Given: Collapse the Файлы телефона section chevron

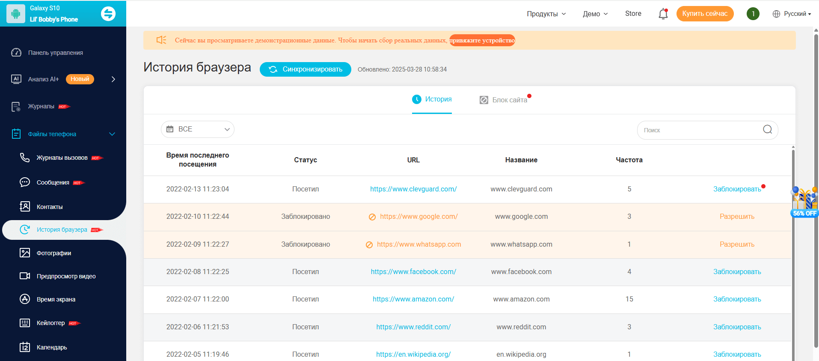Looking at the screenshot, I should tap(112, 134).
